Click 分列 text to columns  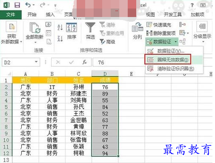pyautogui.click(x=137, y=31)
